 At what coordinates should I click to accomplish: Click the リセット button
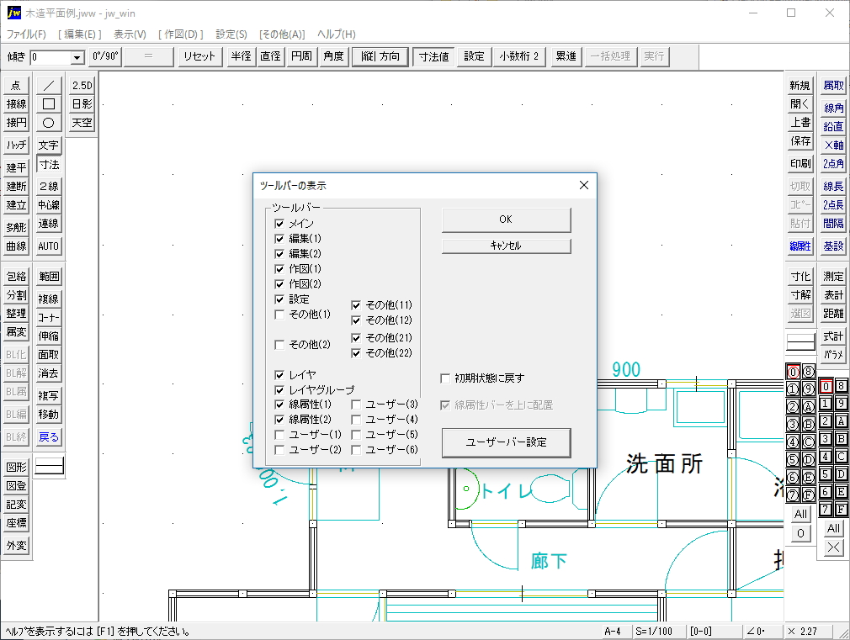point(199,56)
